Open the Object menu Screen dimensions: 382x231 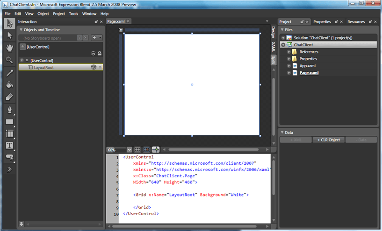[43, 14]
